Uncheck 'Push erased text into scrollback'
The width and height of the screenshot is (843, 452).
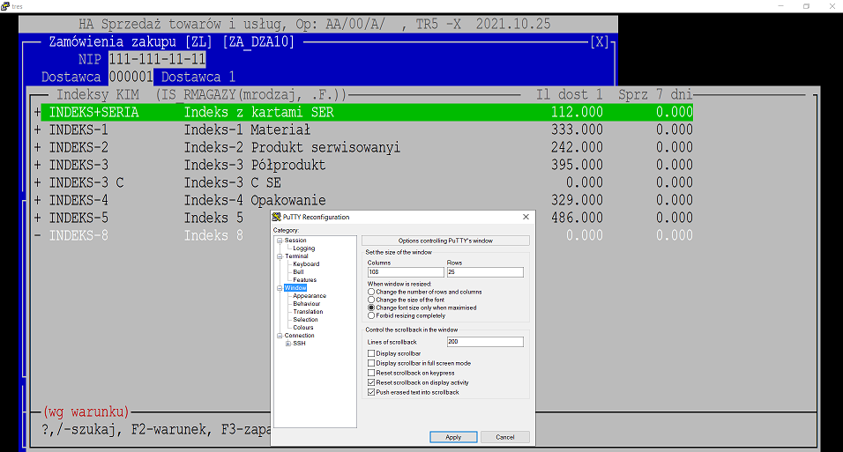[371, 392]
